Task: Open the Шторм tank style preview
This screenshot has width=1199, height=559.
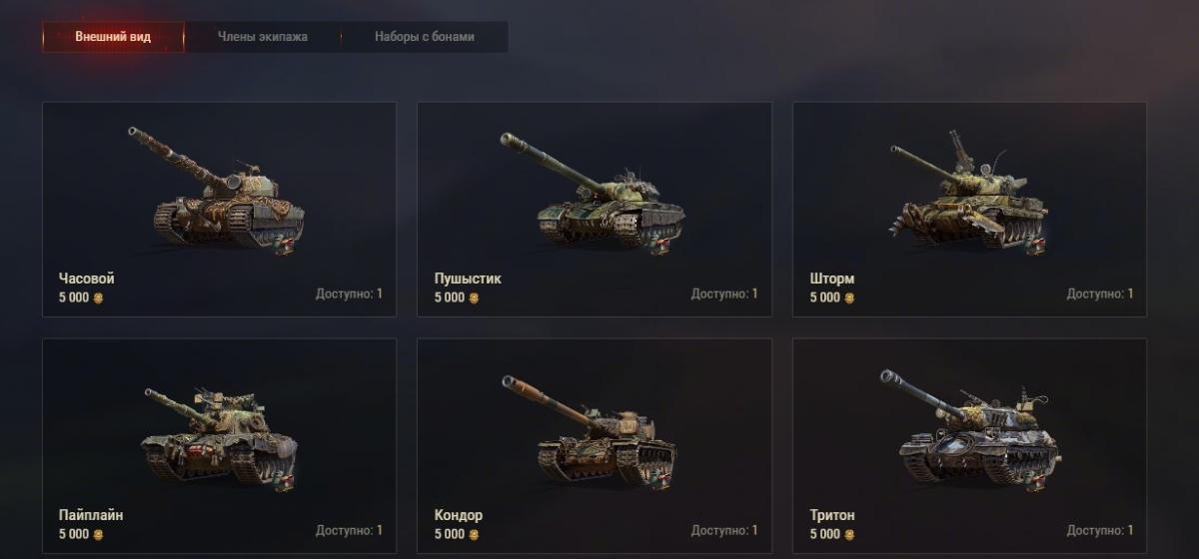Action: (967, 190)
